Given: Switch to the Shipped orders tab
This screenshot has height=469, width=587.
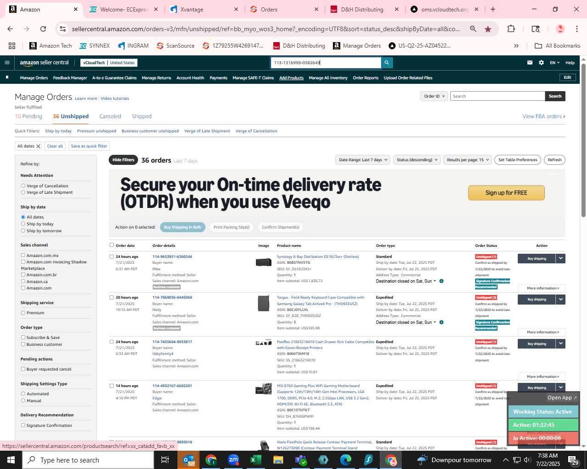Looking at the screenshot, I should click(141, 116).
